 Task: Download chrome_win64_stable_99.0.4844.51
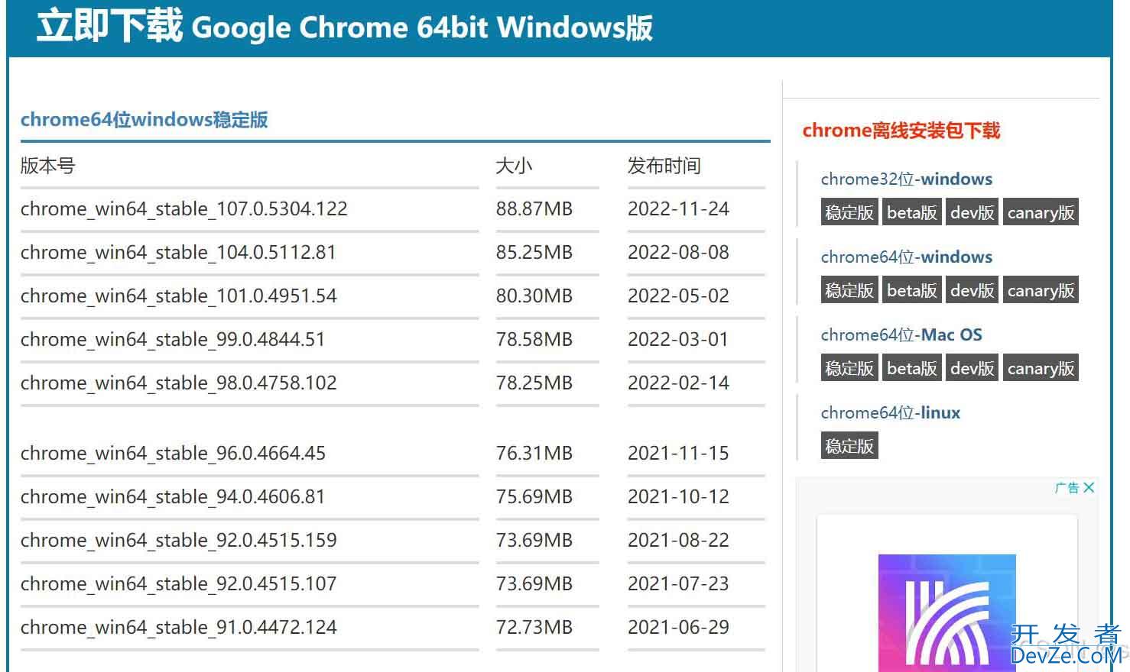pos(173,339)
